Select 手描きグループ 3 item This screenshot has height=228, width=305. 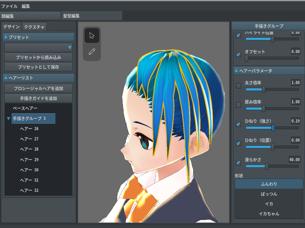tap(34, 118)
